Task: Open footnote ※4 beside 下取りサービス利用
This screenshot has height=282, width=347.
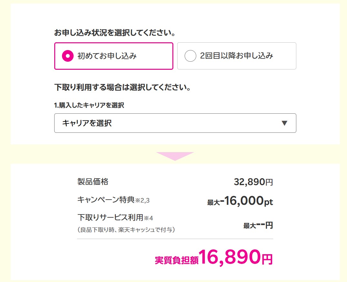Action: (x=148, y=218)
